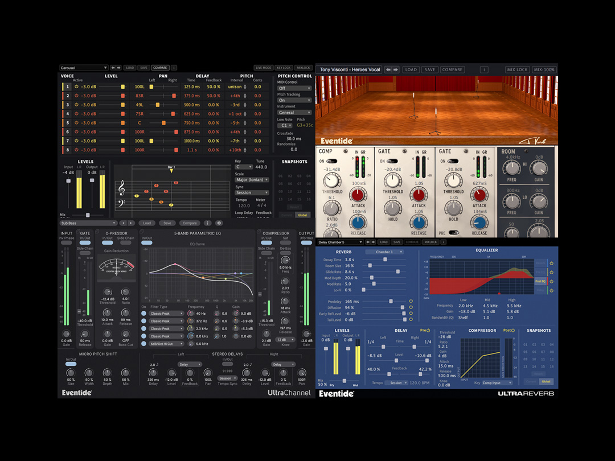
Task: Toggle Early Ref Level power icon
Action: tap(411, 313)
